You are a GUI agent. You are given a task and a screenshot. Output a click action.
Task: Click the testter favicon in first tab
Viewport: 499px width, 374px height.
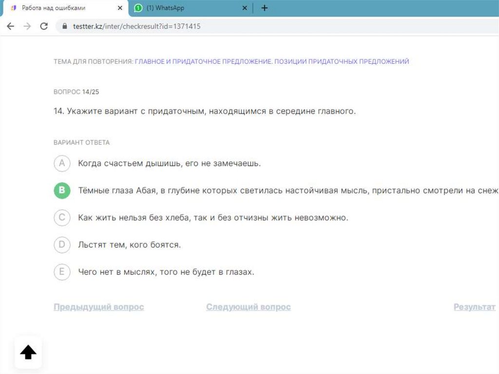tap(13, 8)
